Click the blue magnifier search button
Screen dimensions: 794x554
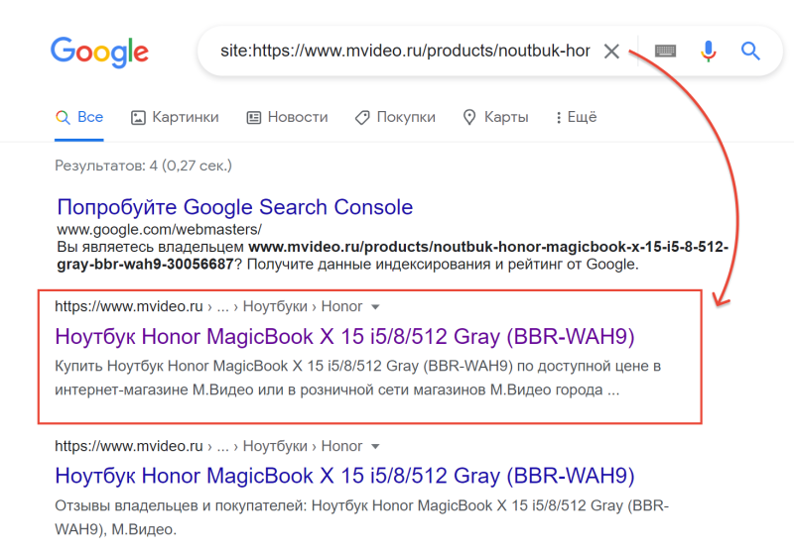pos(750,52)
